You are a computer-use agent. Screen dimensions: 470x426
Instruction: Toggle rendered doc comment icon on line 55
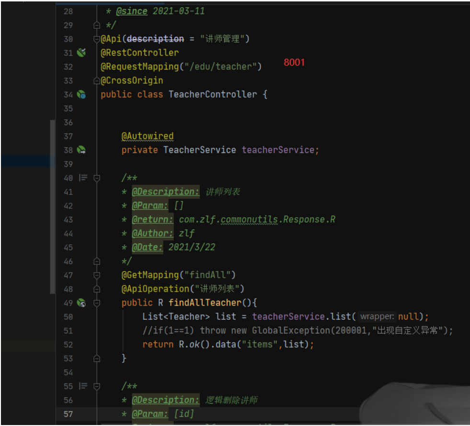point(83,386)
